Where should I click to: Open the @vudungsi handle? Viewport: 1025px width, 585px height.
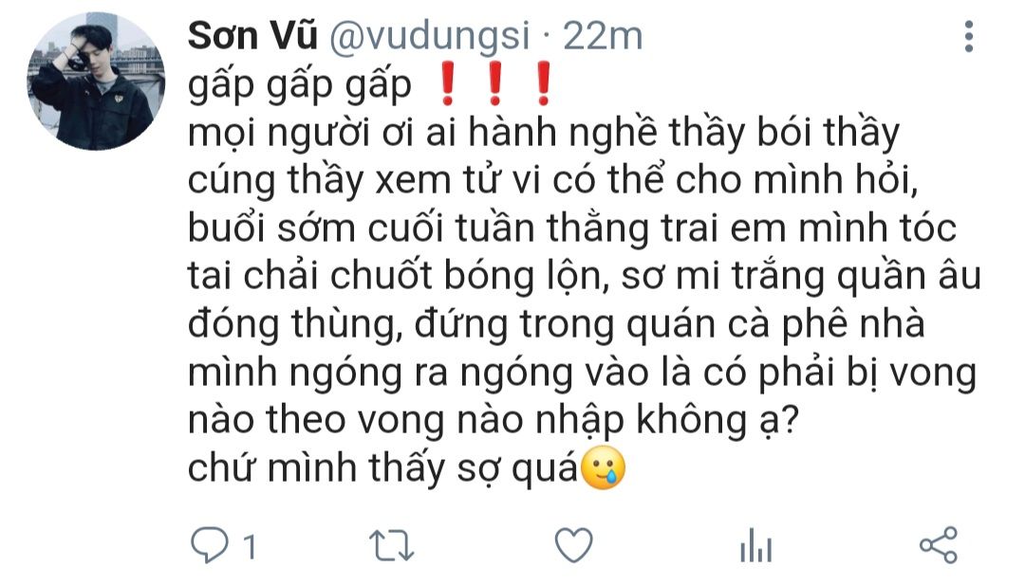point(429,37)
